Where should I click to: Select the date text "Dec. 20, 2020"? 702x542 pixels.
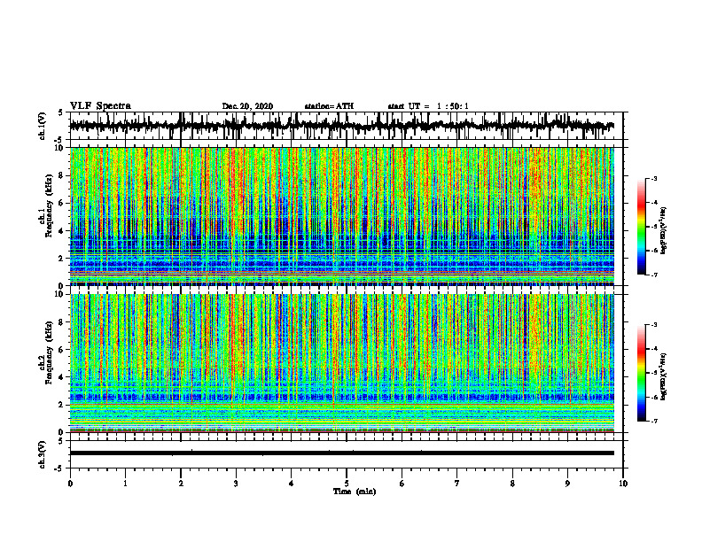(x=247, y=106)
